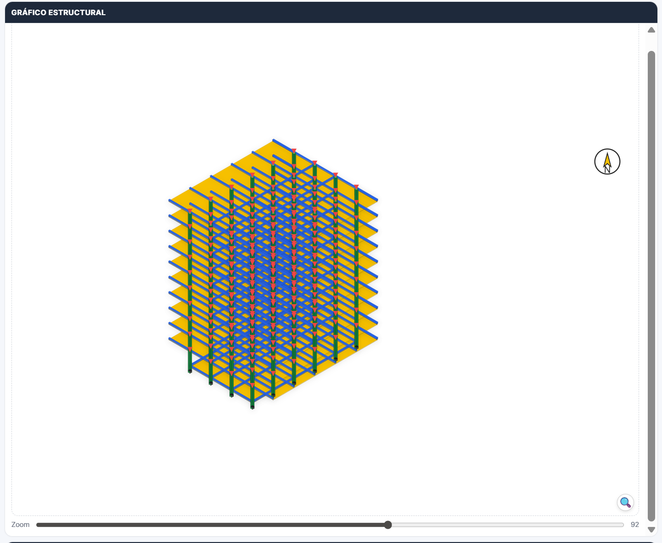The image size is (662, 543).
Task: Click the zoom value 92
Action: click(634, 525)
